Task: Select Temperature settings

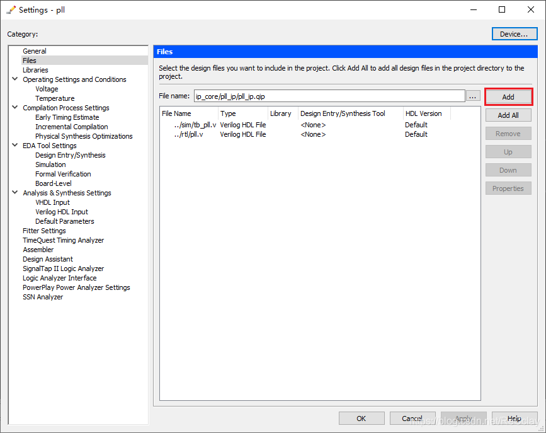Action: coord(55,98)
